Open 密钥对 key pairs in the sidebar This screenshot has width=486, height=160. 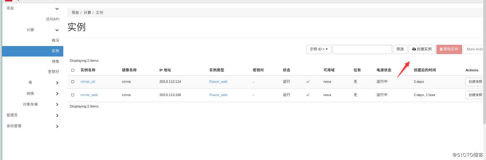53,72
